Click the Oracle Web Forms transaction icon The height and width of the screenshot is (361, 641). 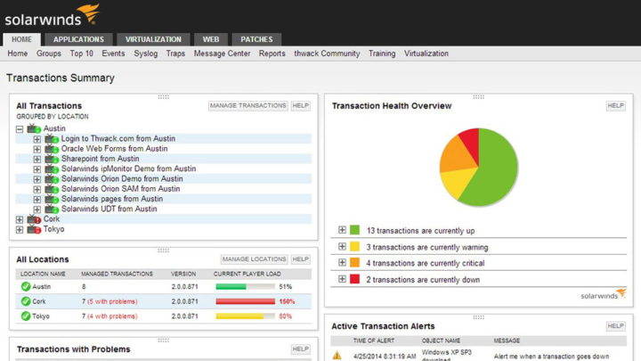coord(52,149)
